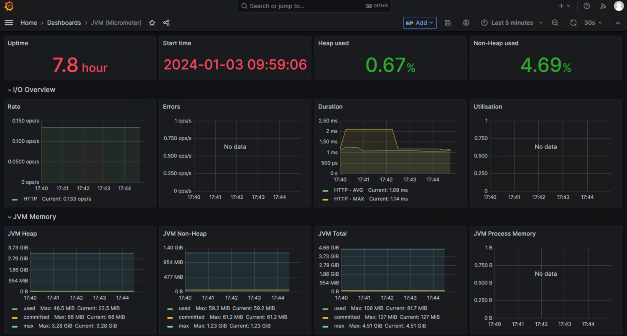Toggle HTTP - MAX series in Duration legend
The height and width of the screenshot is (336, 627).
[x=349, y=199]
